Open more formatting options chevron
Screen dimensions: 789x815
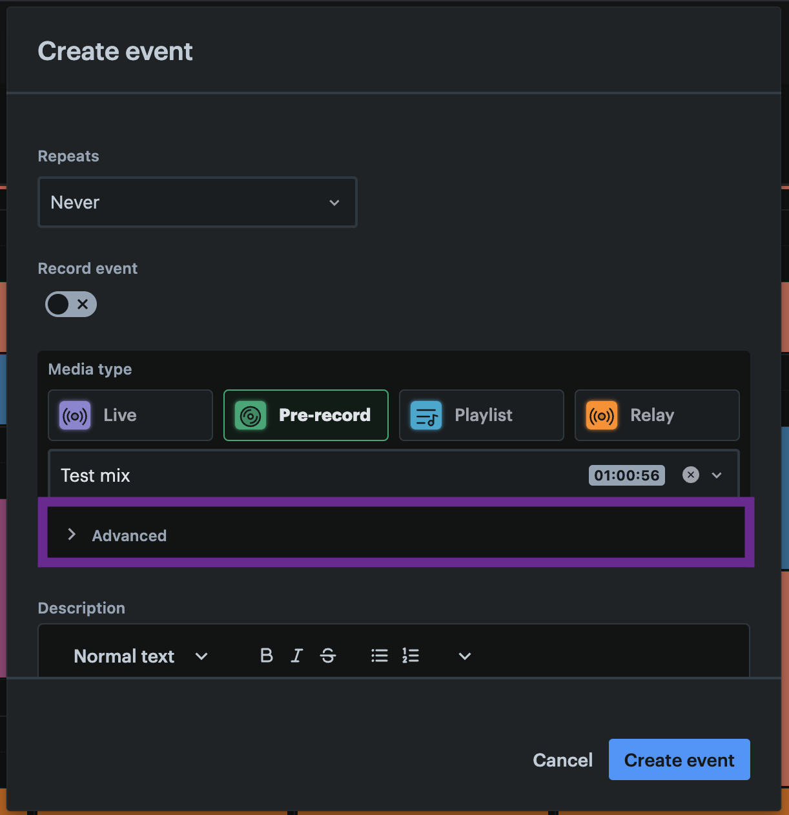click(465, 656)
